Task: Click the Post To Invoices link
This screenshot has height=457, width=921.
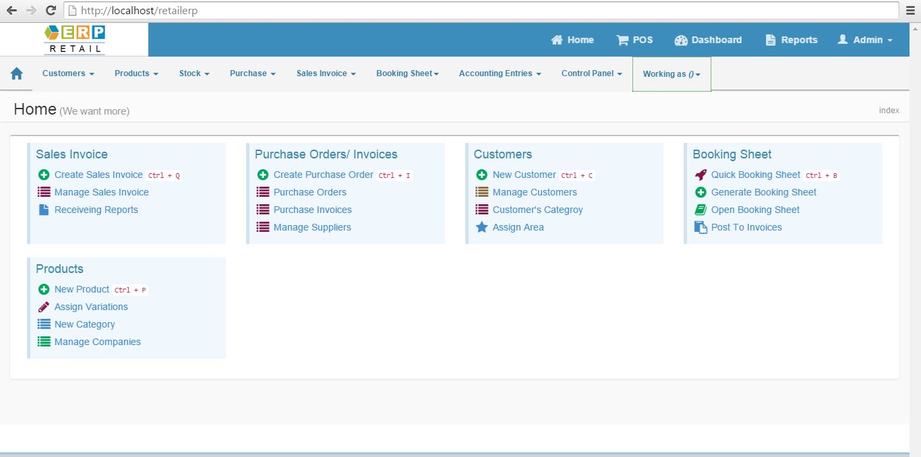Action: pyautogui.click(x=746, y=227)
